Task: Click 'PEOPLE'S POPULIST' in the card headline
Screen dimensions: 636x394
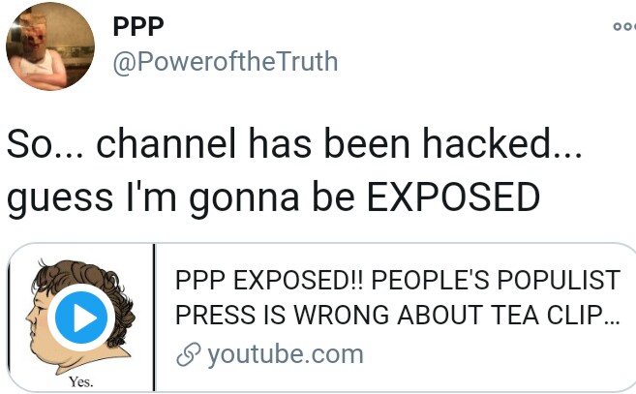Action: pyautogui.click(x=496, y=280)
